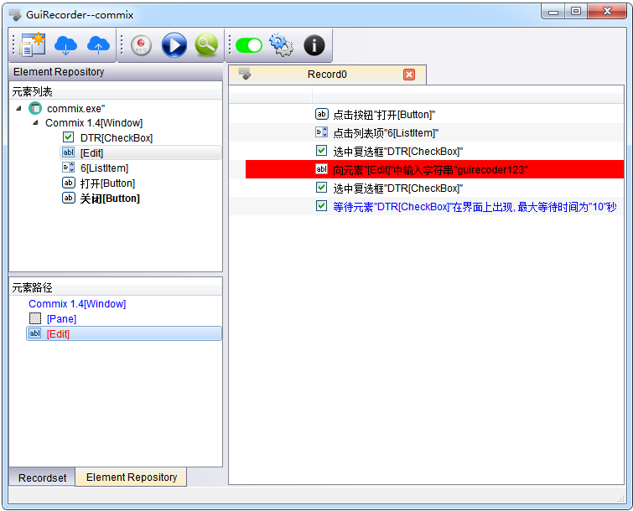Select commix.exe application icon in tree
The height and width of the screenshot is (511, 633).
tap(35, 108)
